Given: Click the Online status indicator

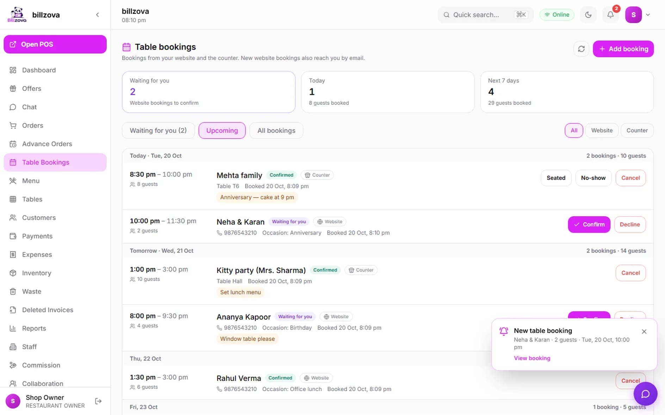Looking at the screenshot, I should point(557,15).
